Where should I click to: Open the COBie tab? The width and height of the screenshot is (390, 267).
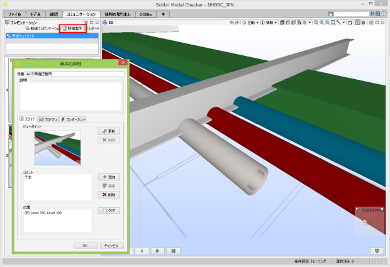pos(145,14)
